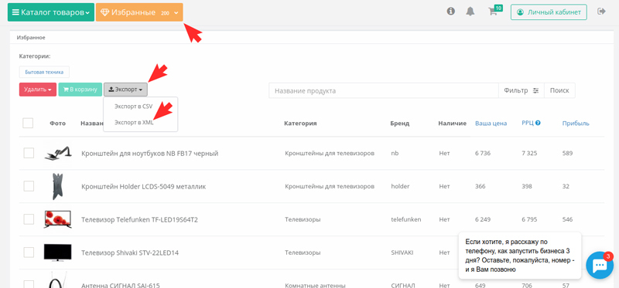Viewport: 619px width, 288px height.
Task: Choose Экспорт в CSV
Action: pyautogui.click(x=133, y=107)
